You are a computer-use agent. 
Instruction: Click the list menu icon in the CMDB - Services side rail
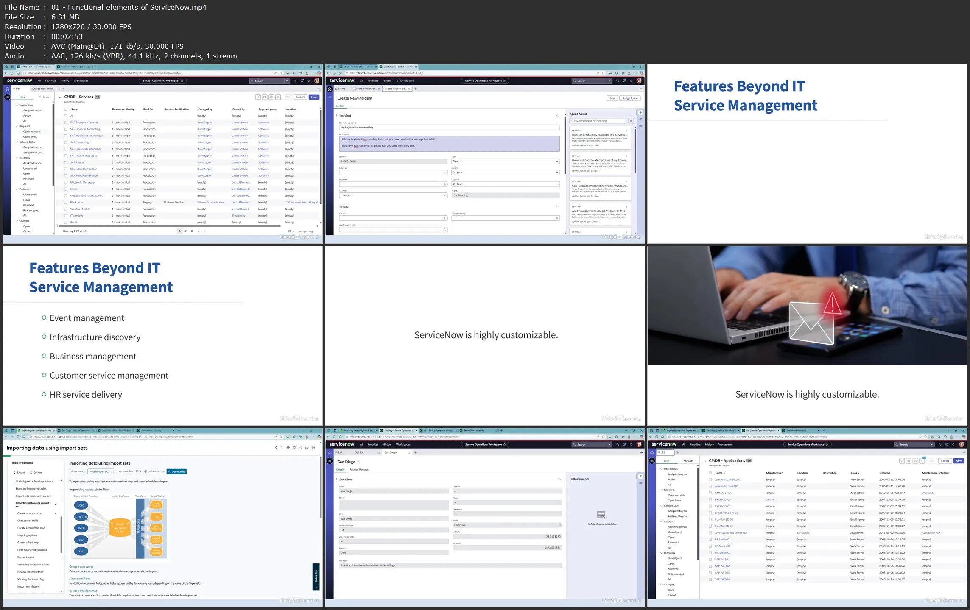[7, 97]
